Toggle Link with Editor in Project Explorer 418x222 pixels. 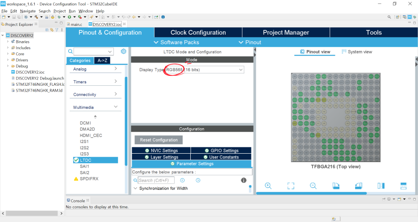(52, 30)
